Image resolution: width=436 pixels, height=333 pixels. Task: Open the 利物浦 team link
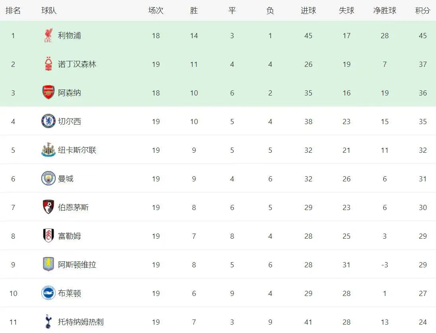click(70, 35)
